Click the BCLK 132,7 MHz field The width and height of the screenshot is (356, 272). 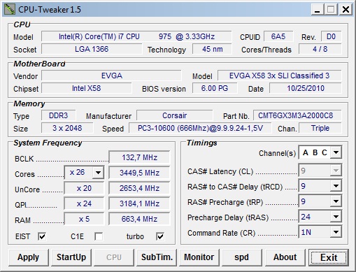click(x=139, y=157)
